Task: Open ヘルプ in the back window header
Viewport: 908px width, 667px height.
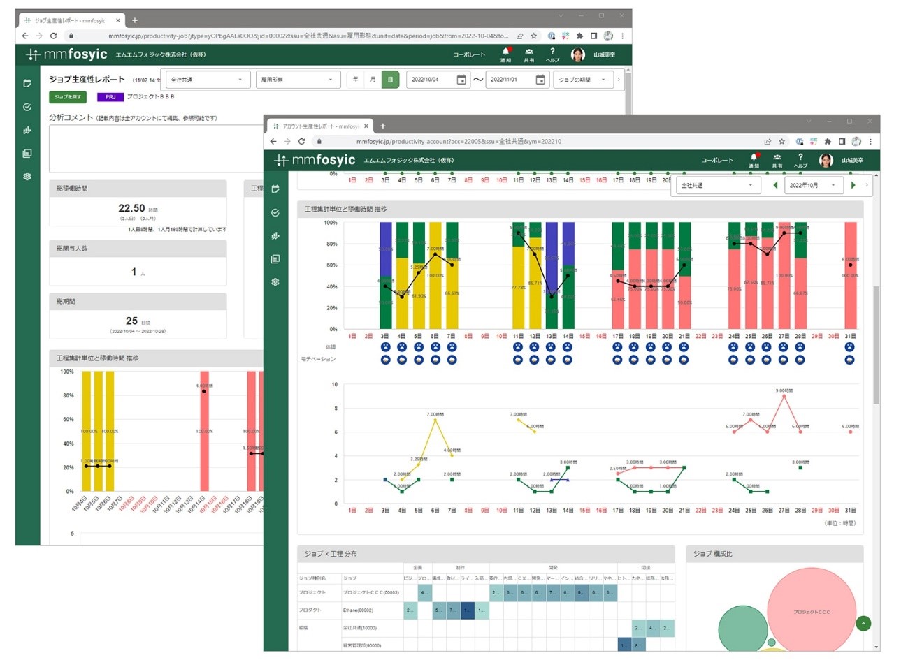Action: pyautogui.click(x=552, y=54)
